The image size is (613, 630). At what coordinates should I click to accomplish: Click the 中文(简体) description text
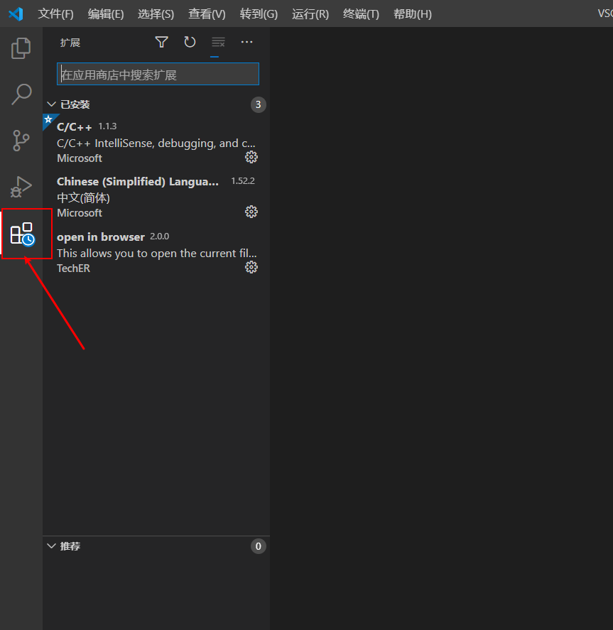coord(84,197)
